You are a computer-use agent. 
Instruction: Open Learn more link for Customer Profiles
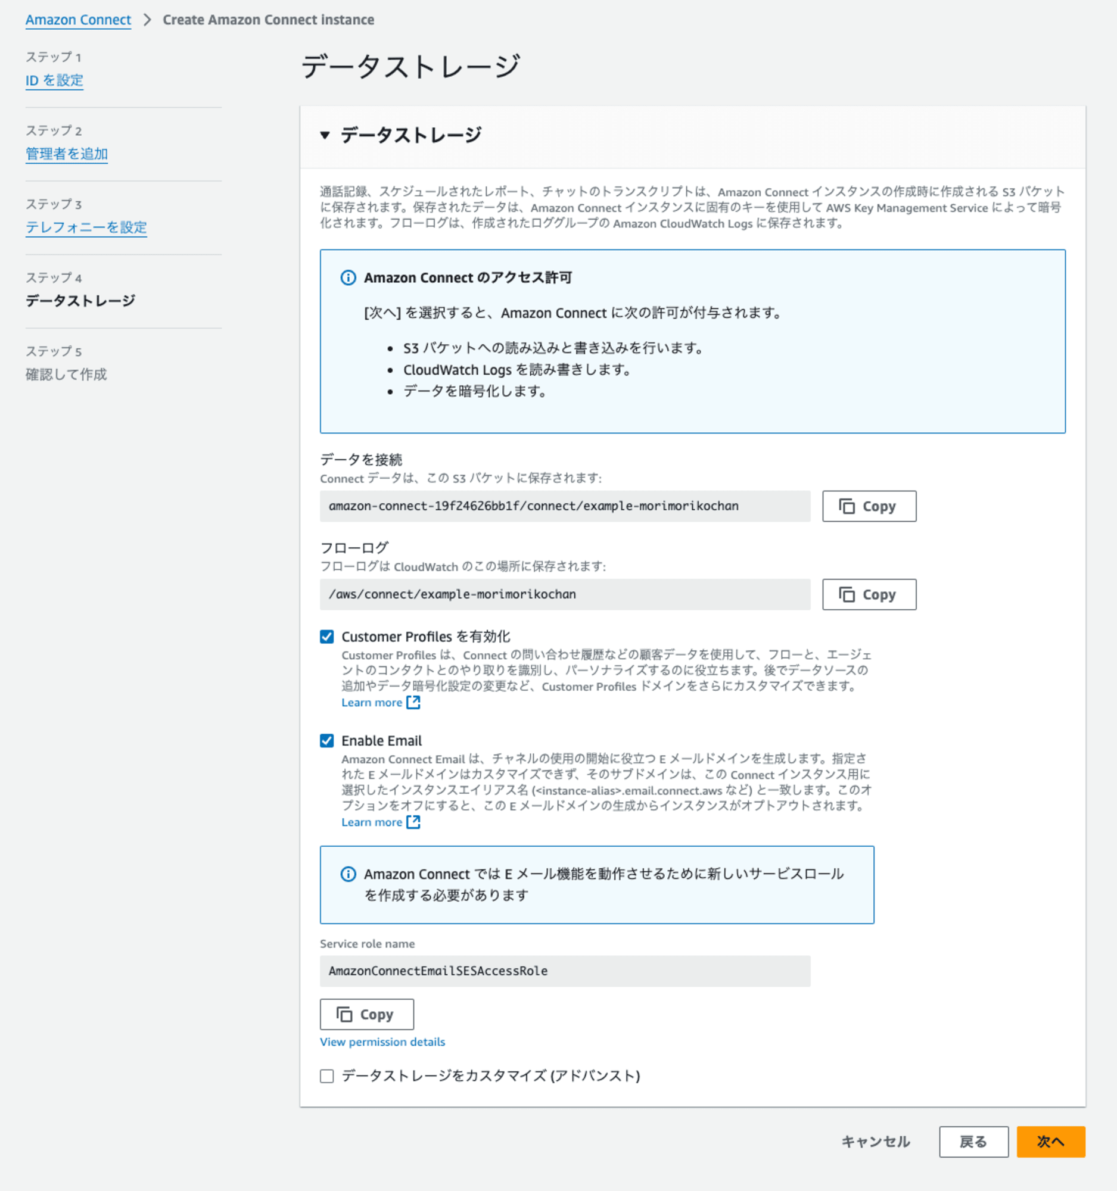pos(372,702)
